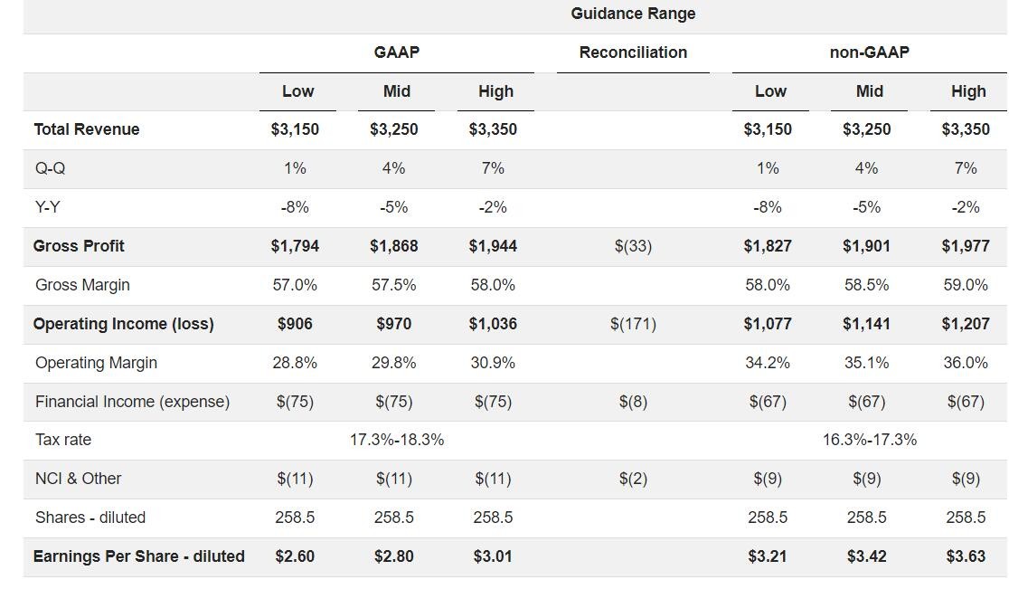Click the $1,207 non-GAAP high Operating Income cell
This screenshot has height=589, width=1009.
[x=966, y=324]
